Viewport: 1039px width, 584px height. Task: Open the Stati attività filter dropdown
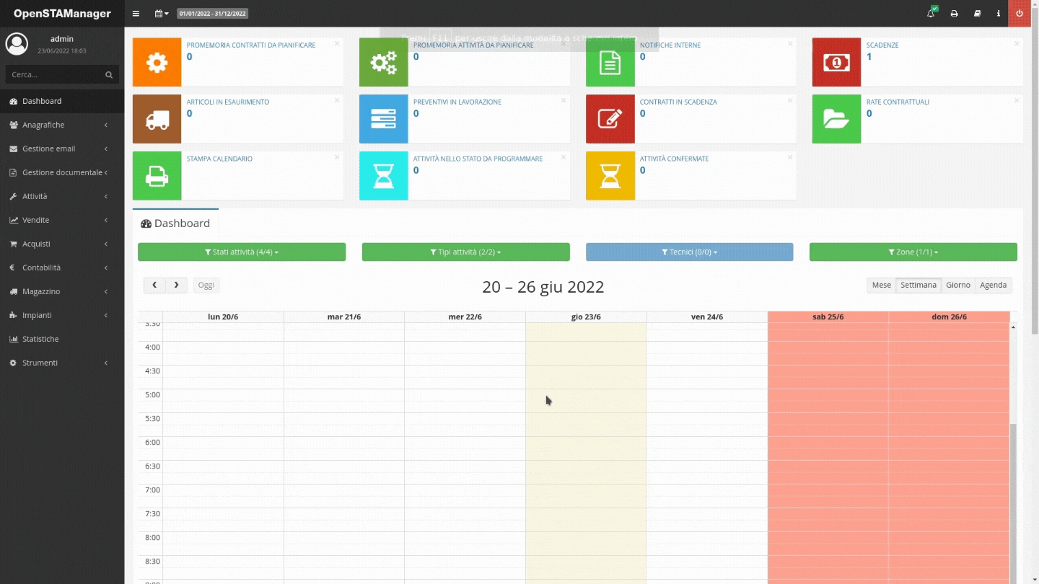(x=242, y=252)
